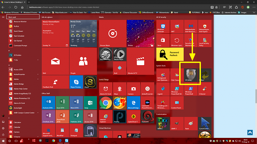Open the Microsoft Edge tile

tap(134, 103)
